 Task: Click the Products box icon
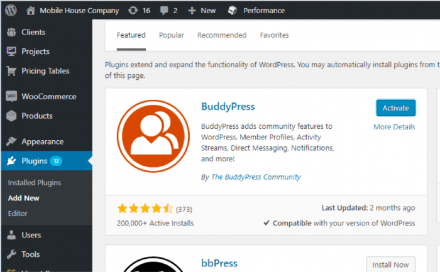point(11,116)
